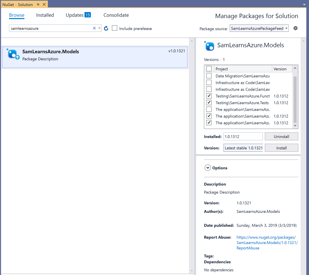Open tab overflow arrow at top right
This screenshot has height=275, width=309.
(x=304, y=5)
